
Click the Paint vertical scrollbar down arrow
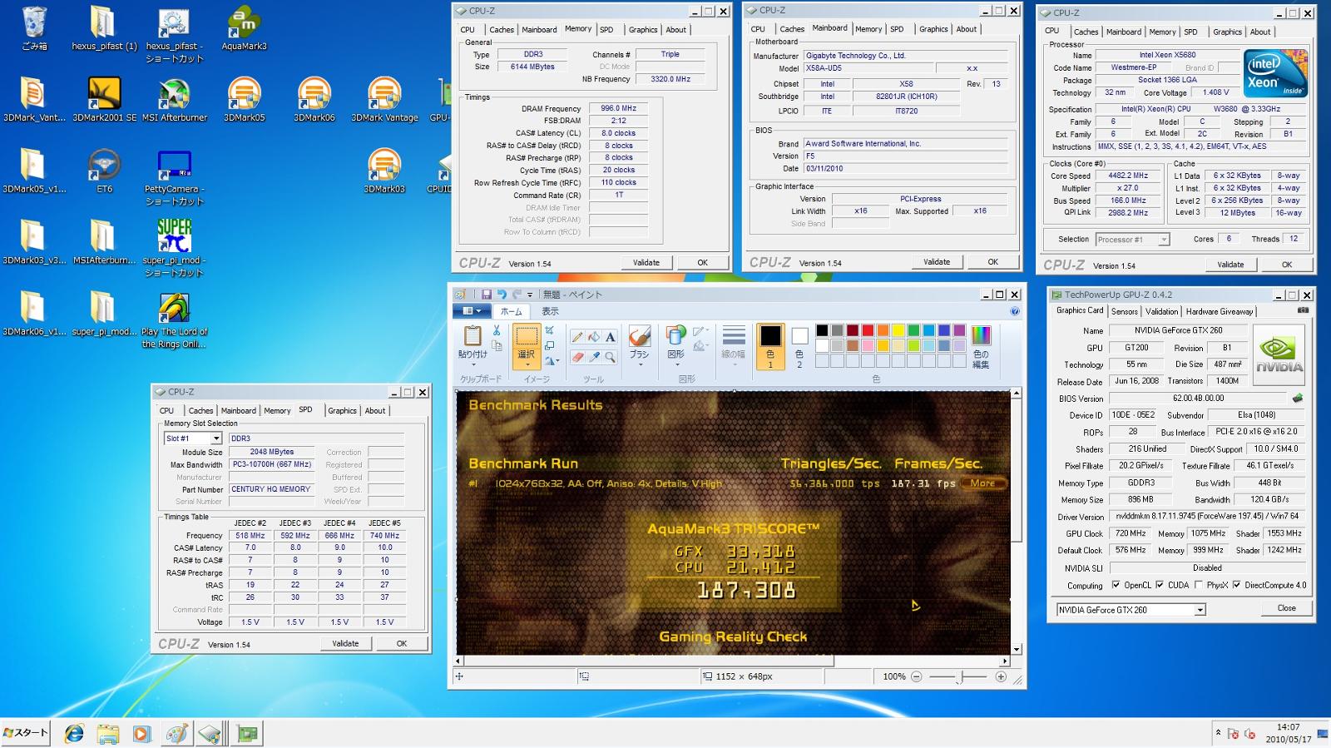pyautogui.click(x=1017, y=649)
